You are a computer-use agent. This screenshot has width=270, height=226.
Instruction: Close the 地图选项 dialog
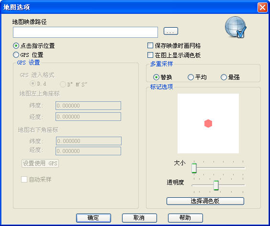(x=262, y=7)
